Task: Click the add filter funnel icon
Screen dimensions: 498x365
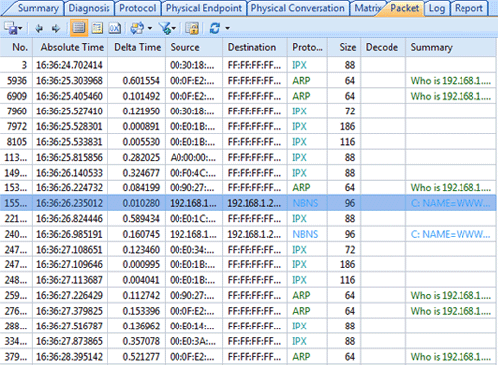Action: (166, 28)
